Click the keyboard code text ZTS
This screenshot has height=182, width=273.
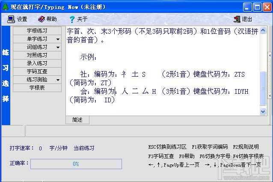click(x=239, y=75)
